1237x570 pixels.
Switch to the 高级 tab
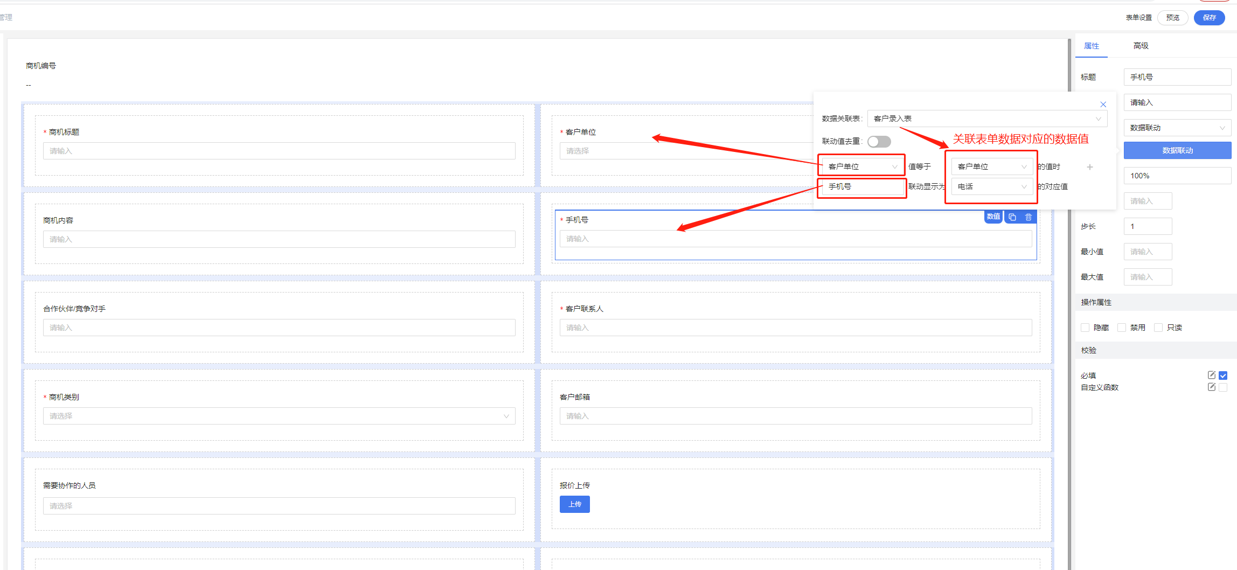pyautogui.click(x=1141, y=46)
